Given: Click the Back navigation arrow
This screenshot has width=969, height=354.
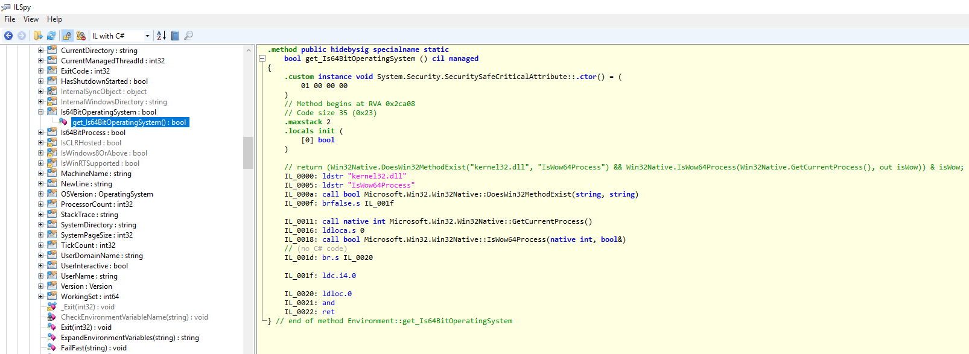Looking at the screenshot, I should coord(8,36).
